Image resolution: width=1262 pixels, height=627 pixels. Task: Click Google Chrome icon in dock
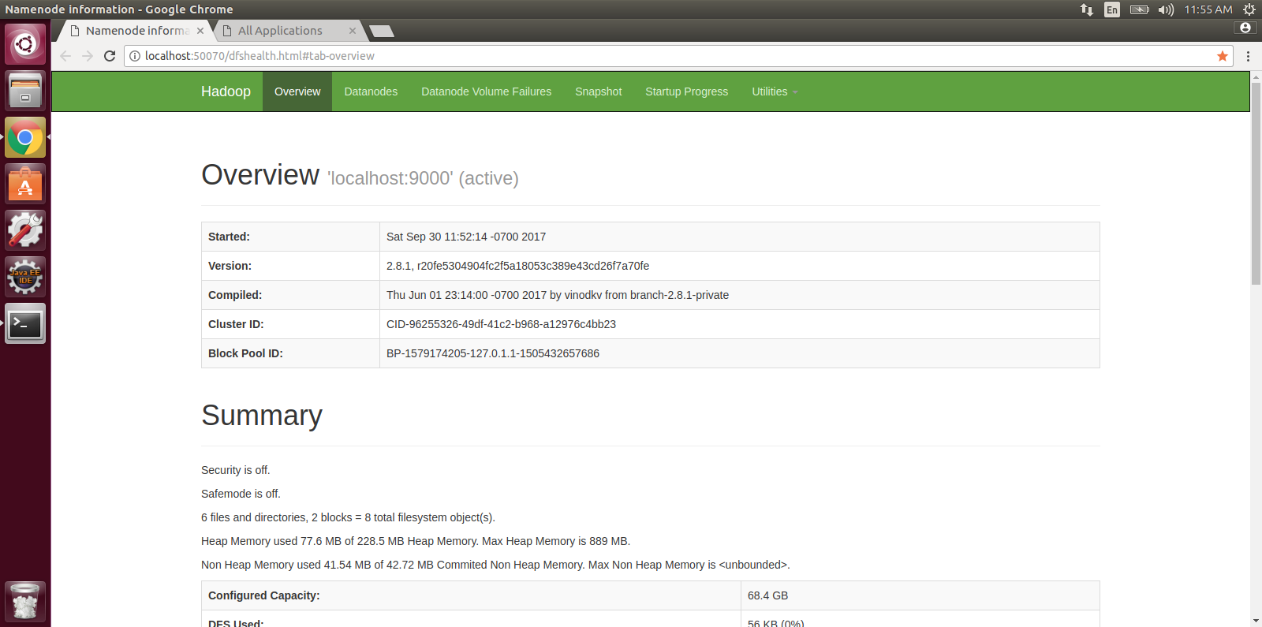click(x=25, y=137)
